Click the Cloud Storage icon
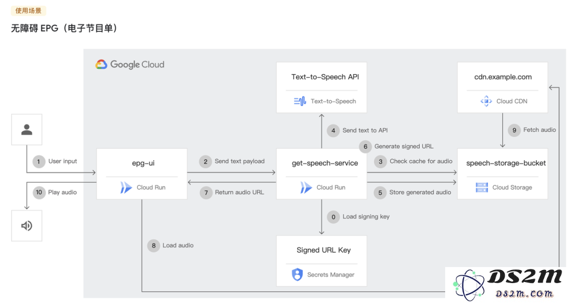571x303 pixels. point(482,188)
